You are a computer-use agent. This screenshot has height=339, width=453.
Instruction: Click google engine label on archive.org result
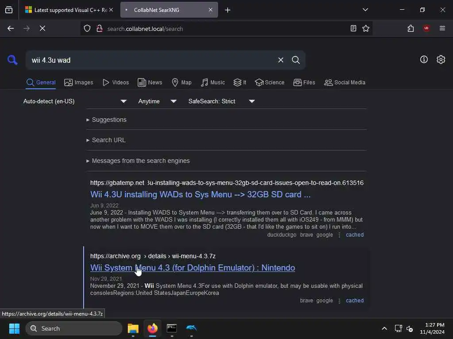click(x=324, y=300)
